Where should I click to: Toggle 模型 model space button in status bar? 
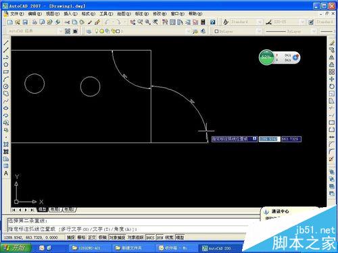180,237
